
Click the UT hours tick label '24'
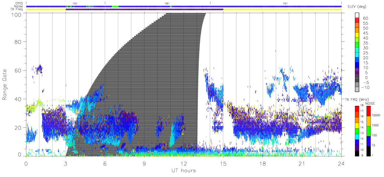pyautogui.click(x=341, y=163)
